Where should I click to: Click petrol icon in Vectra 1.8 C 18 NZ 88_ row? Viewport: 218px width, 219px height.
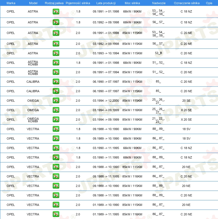pyautogui.click(x=56, y=157)
